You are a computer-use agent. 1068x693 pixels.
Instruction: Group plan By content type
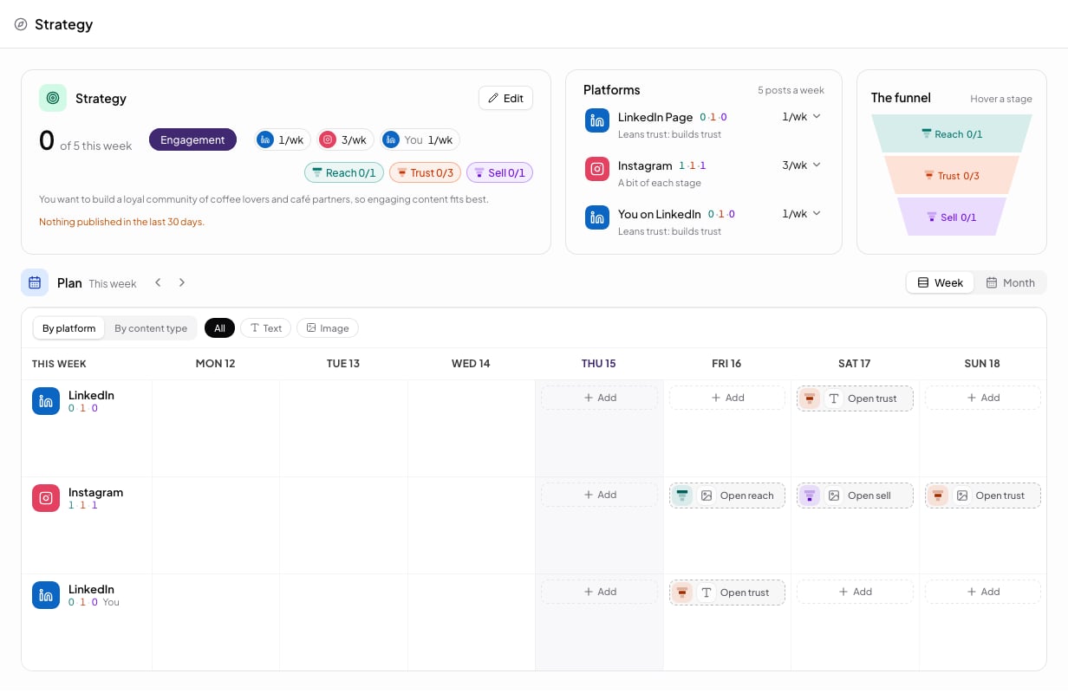click(x=151, y=328)
